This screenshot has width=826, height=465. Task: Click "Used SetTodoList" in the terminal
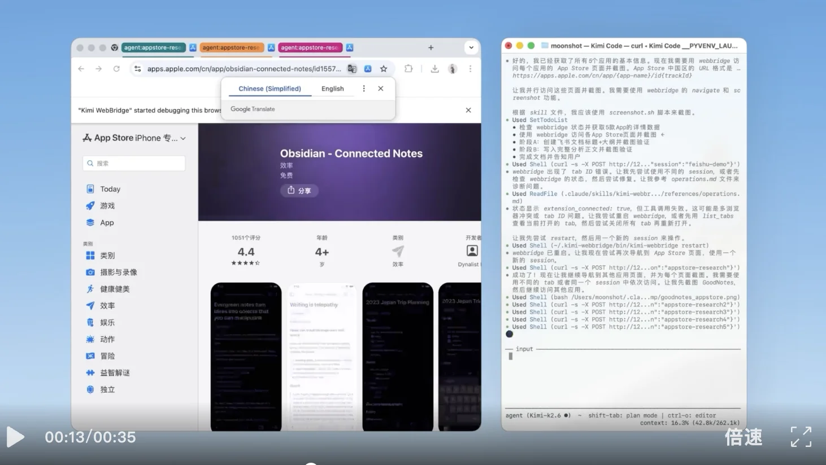[x=540, y=120]
